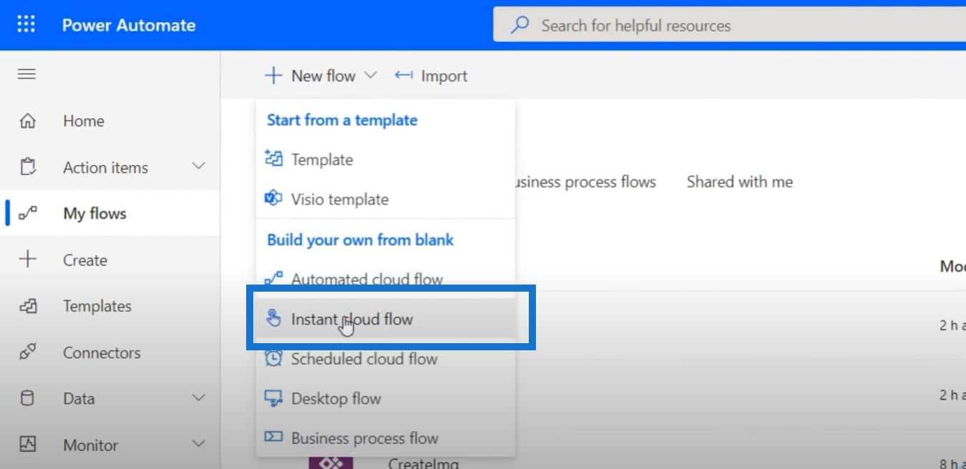
Task: Click the Connectors plug icon
Action: coord(27,353)
